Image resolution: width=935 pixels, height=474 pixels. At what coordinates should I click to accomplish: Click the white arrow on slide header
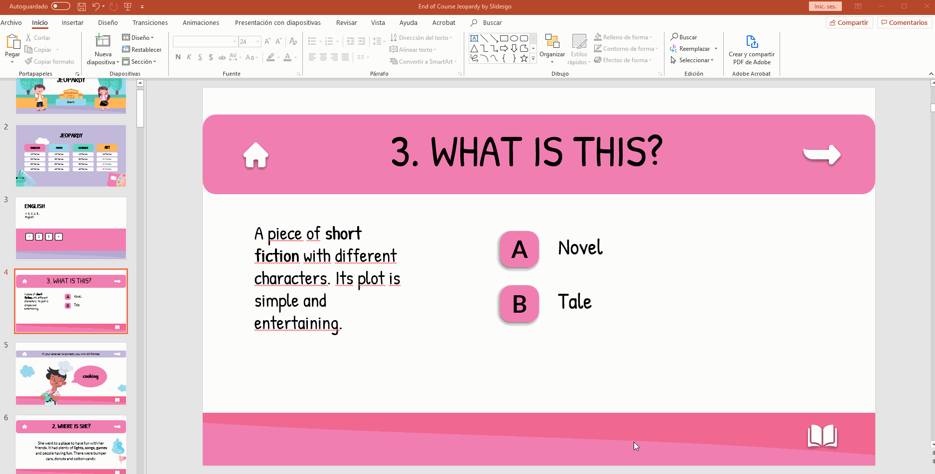822,154
